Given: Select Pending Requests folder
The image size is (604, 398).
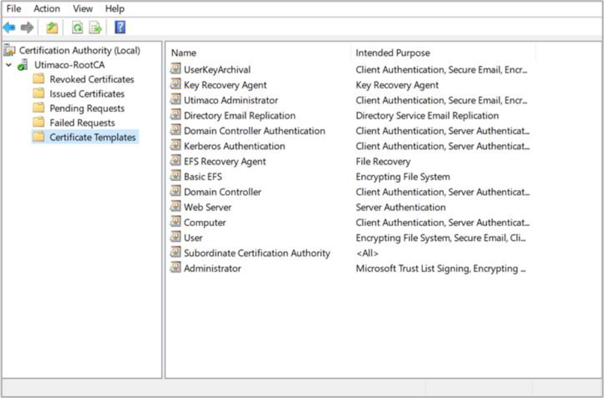Looking at the screenshot, I should pyautogui.click(x=87, y=108).
